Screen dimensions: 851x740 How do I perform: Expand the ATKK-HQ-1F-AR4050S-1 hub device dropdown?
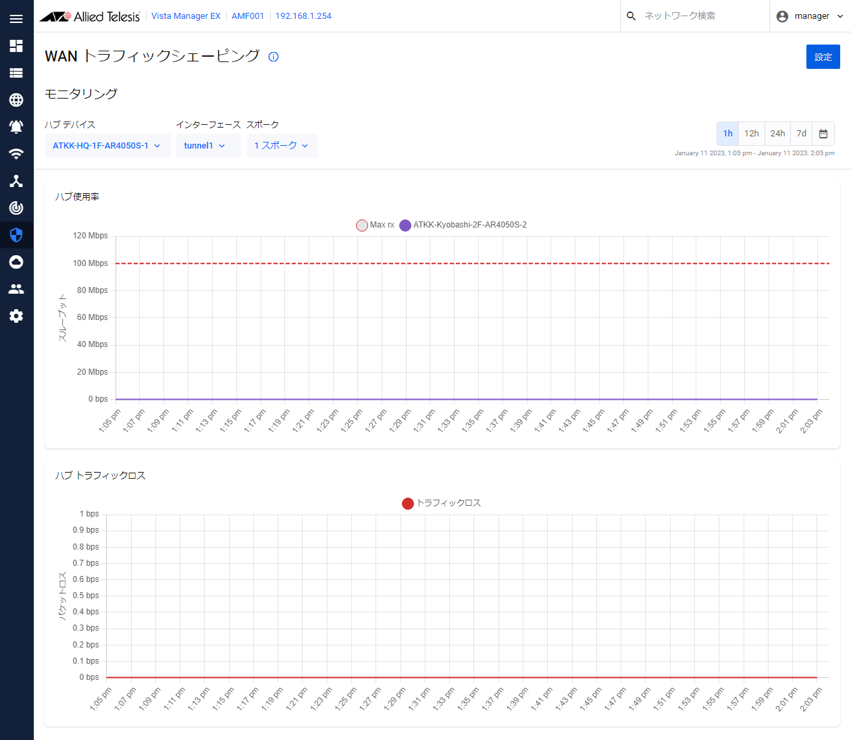tap(107, 146)
